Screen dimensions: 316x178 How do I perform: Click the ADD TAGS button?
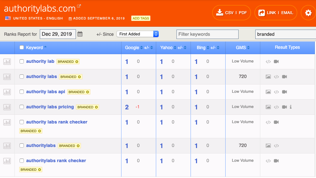(141, 18)
